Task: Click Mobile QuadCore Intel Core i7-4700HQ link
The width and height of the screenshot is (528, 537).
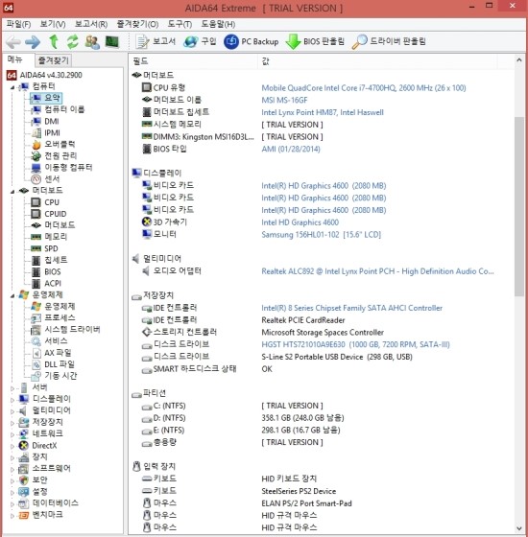Action: 364,88
